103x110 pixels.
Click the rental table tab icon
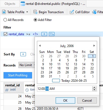click(23, 4)
